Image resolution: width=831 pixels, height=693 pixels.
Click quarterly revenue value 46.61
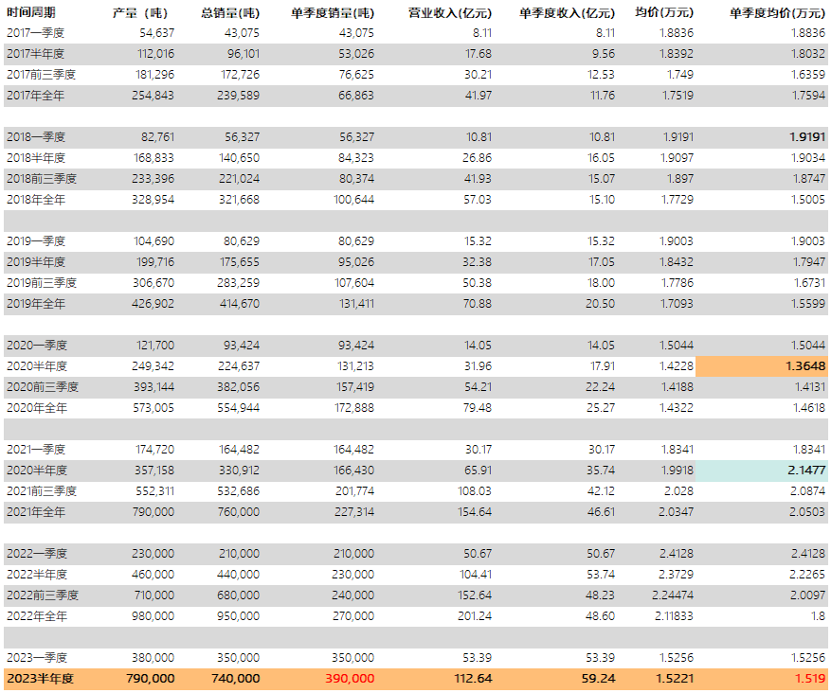[601, 512]
